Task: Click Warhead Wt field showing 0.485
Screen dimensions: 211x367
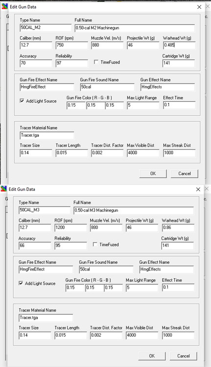Action: 179,45
